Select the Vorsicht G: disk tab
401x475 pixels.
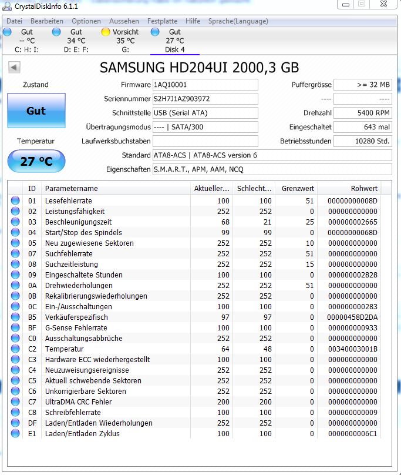[x=125, y=41]
